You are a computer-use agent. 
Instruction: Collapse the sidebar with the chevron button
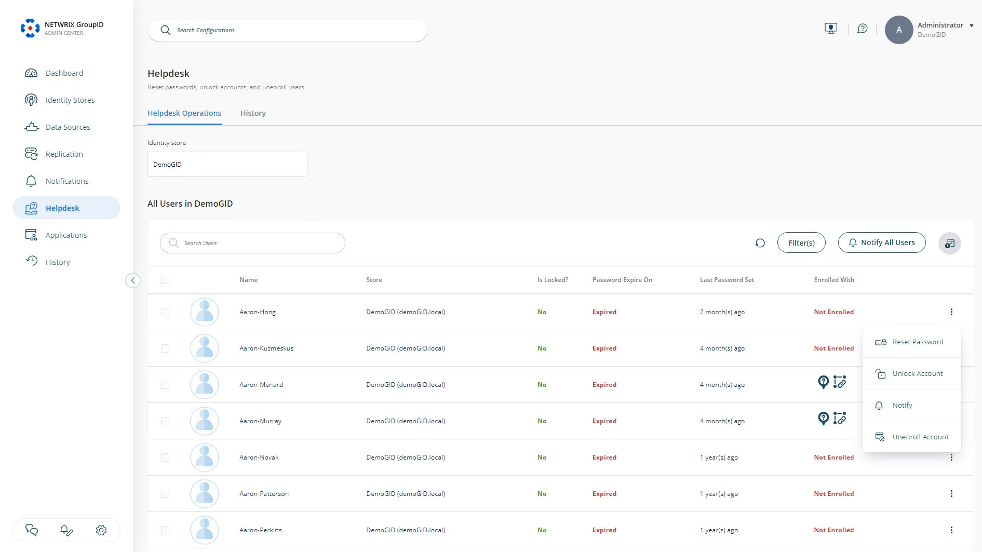(133, 280)
